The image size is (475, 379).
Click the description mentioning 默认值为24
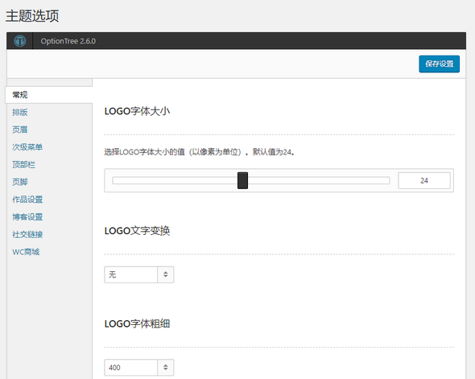tap(200, 152)
